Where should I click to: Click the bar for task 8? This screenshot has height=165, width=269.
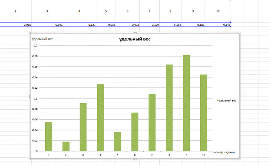pos(169,108)
